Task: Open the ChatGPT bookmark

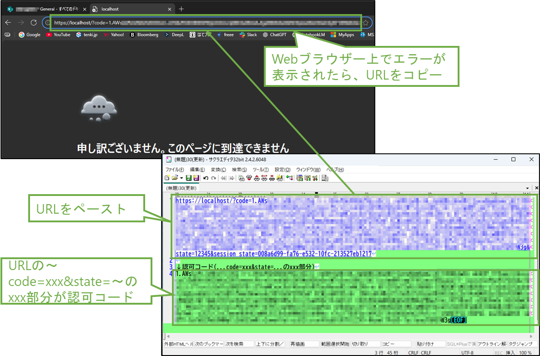Action: click(x=274, y=35)
